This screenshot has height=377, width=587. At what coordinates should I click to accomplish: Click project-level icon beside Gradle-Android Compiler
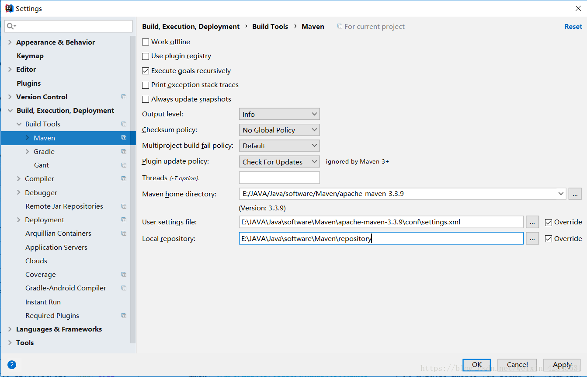pos(124,288)
